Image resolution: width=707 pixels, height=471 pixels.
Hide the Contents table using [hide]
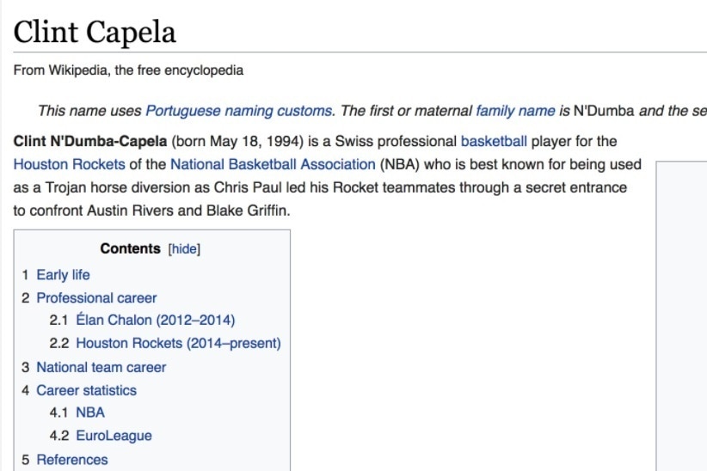tap(184, 249)
